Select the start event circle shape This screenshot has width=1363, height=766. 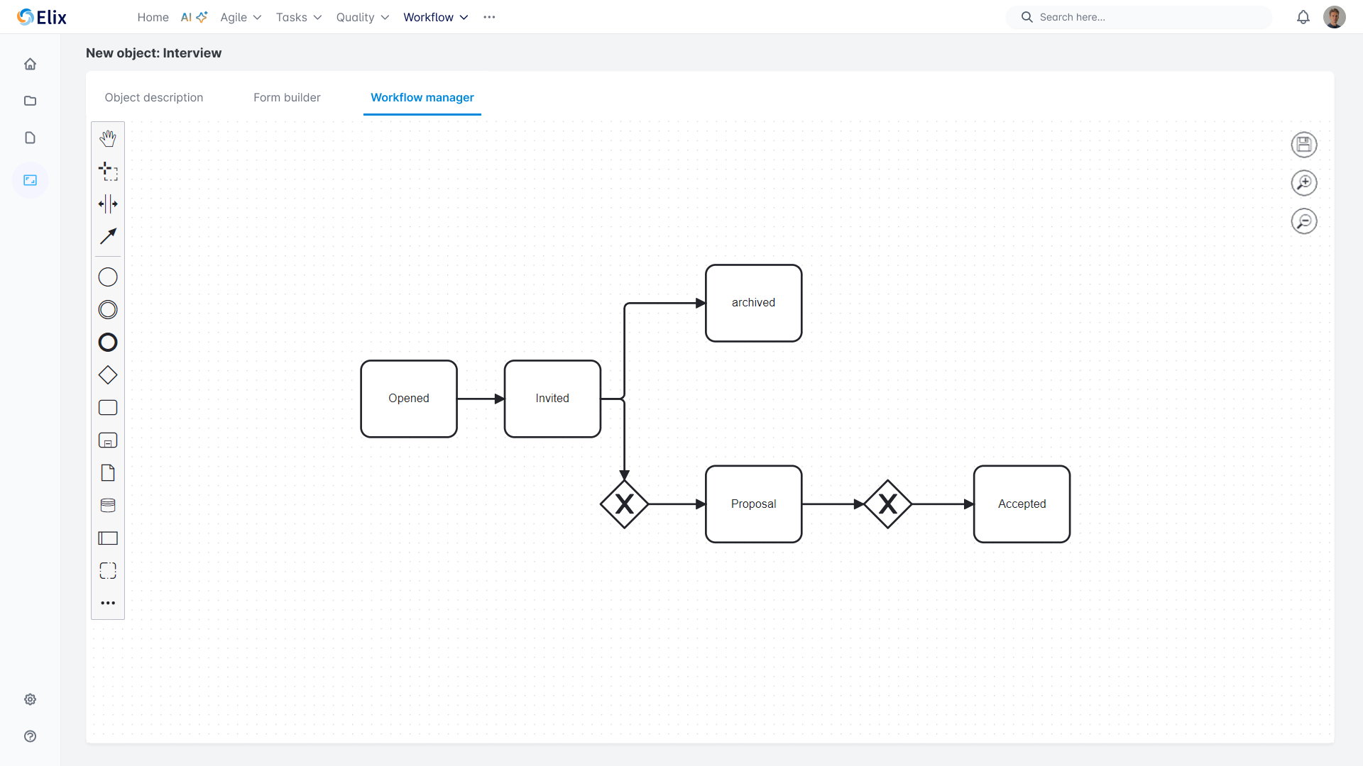108,277
